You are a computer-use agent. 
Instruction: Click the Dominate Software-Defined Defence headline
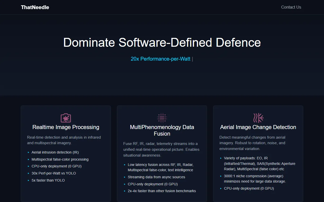point(162,42)
